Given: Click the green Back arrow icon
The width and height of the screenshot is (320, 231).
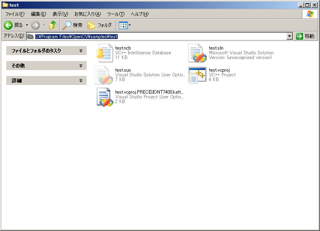Looking at the screenshot, I should coord(8,25).
